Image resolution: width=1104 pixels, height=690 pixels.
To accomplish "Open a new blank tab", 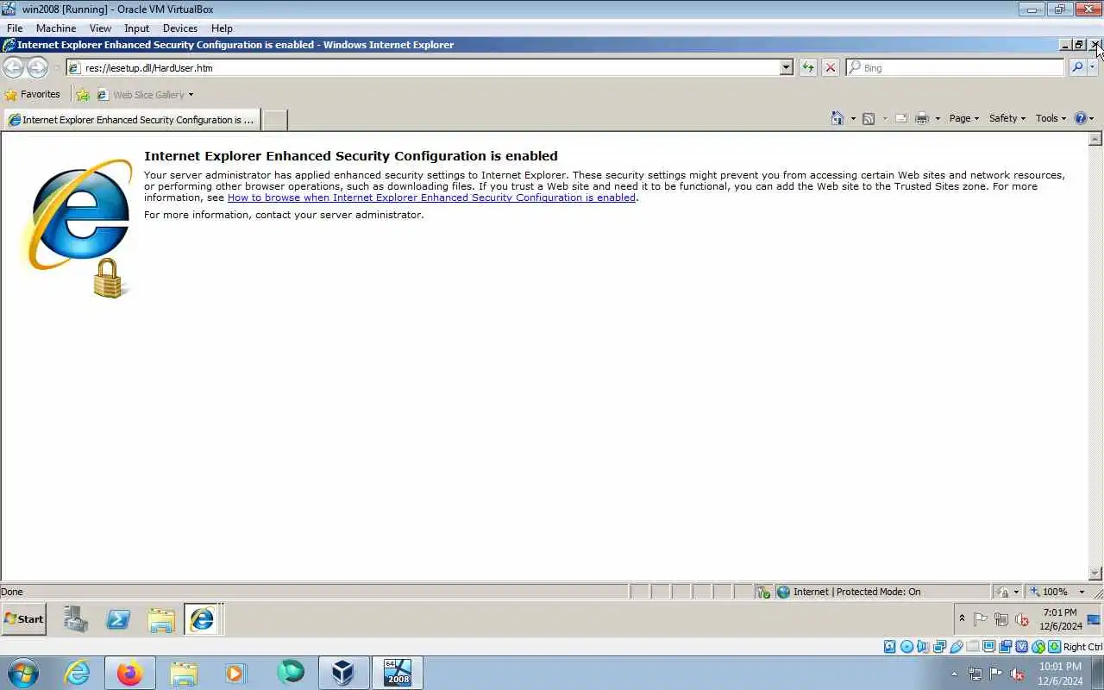I will [x=274, y=120].
